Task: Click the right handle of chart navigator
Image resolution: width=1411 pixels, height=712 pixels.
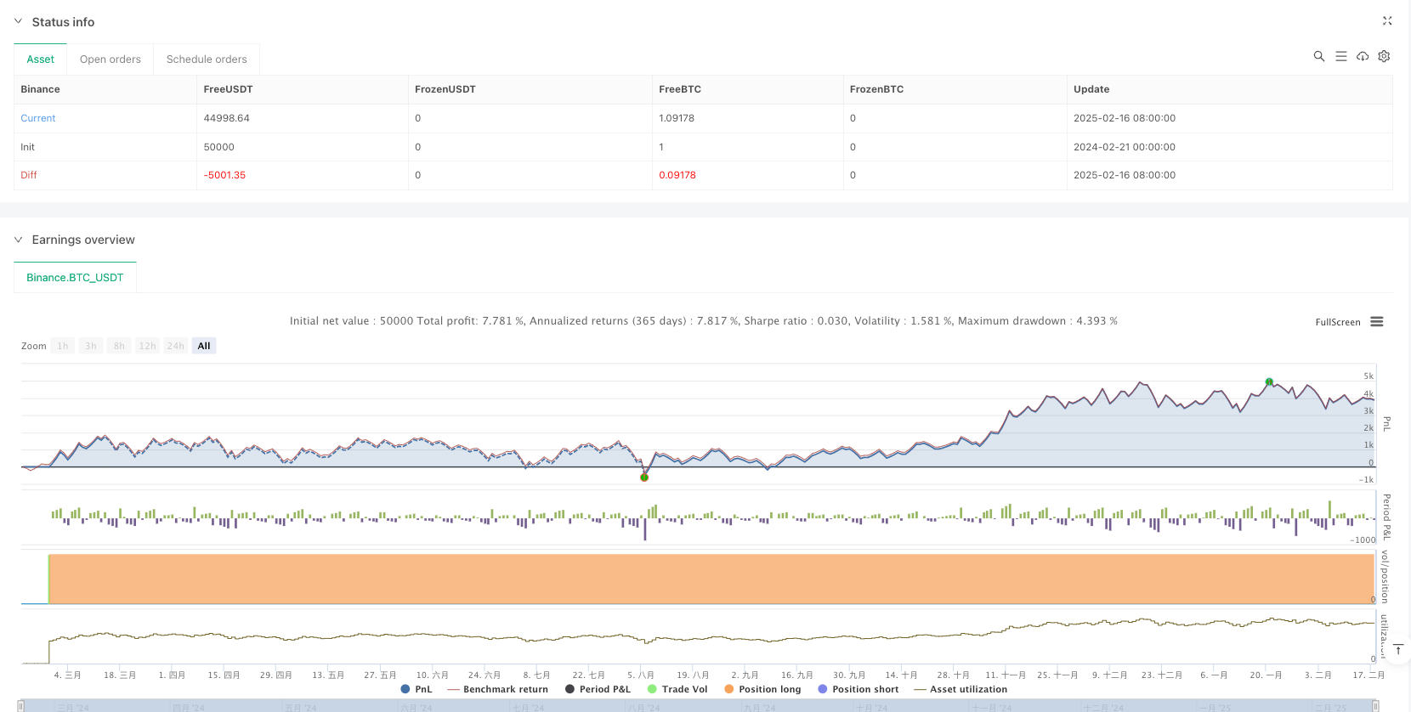Action: click(x=1375, y=706)
